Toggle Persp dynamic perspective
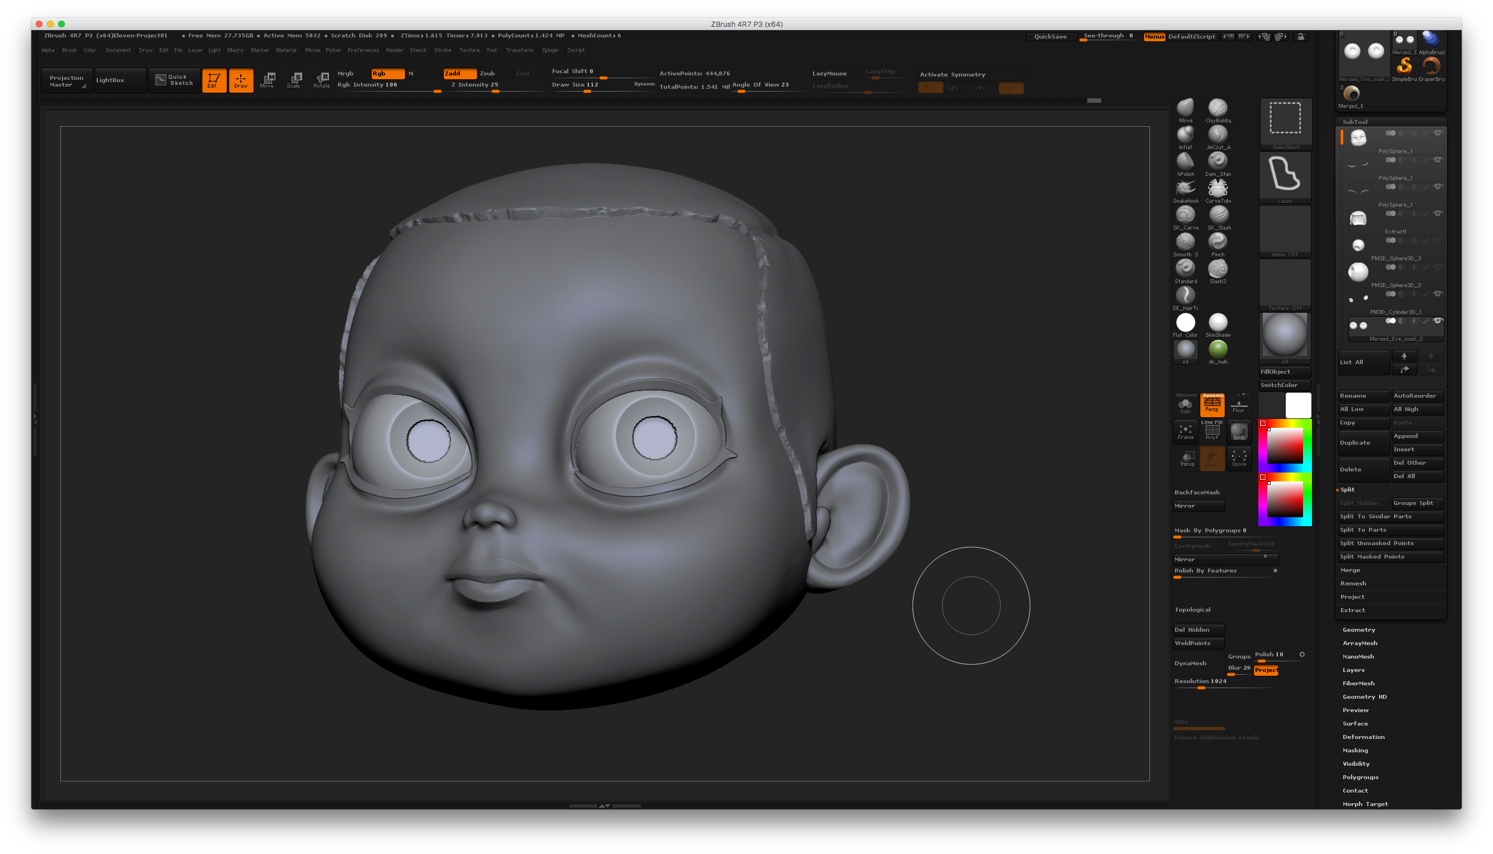Viewport: 1493px width, 854px height. tap(1211, 405)
